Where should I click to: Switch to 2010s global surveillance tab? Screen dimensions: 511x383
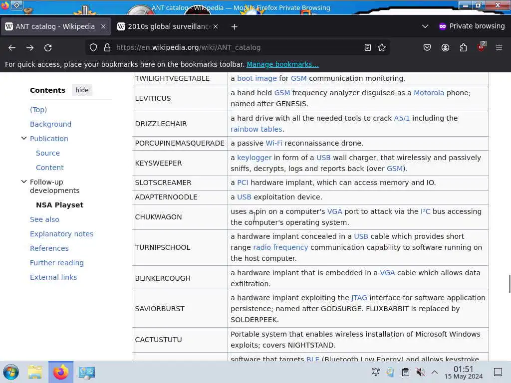(168, 26)
